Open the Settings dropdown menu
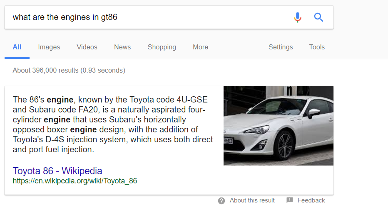The image size is (388, 212). point(281,47)
